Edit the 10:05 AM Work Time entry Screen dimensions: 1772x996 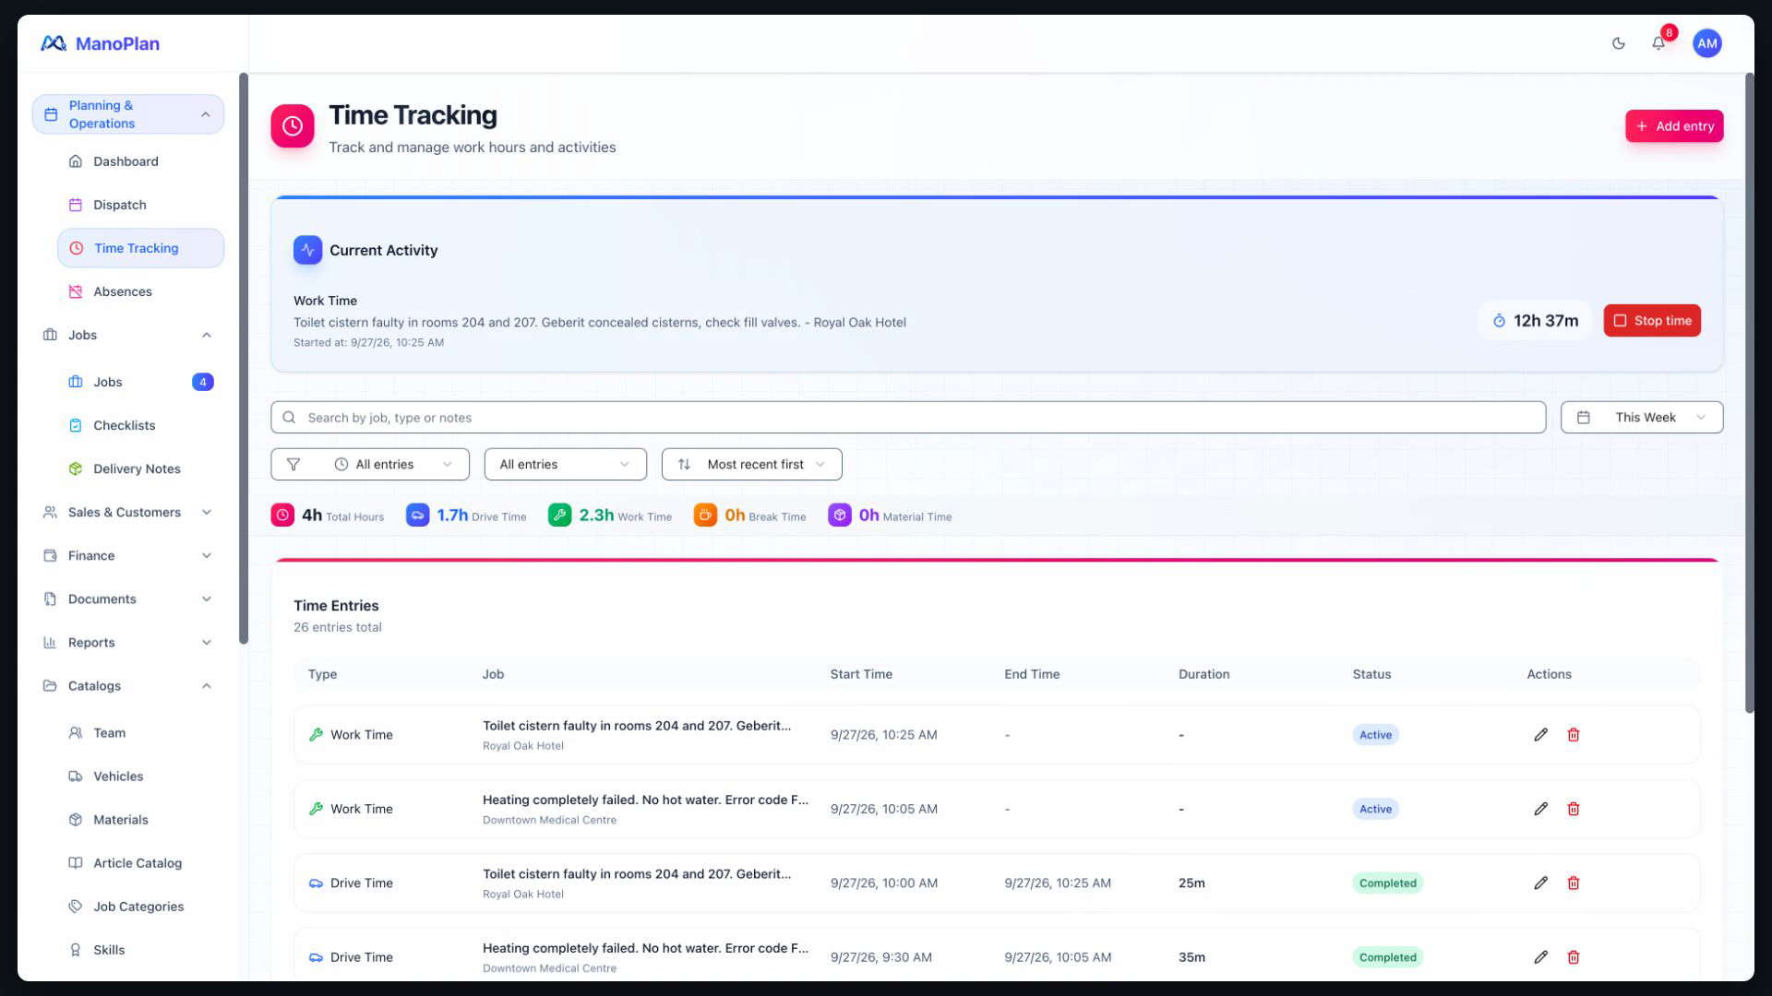point(1540,809)
